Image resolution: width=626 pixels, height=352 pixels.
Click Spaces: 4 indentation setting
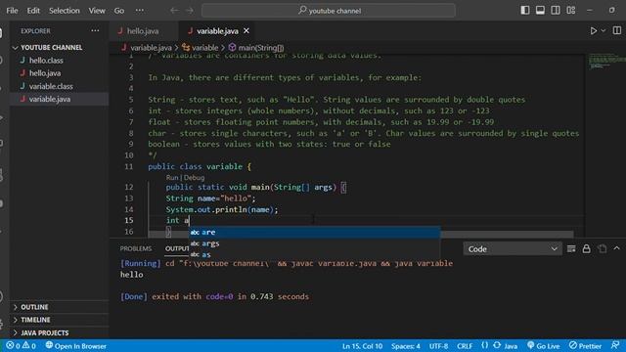coord(406,346)
